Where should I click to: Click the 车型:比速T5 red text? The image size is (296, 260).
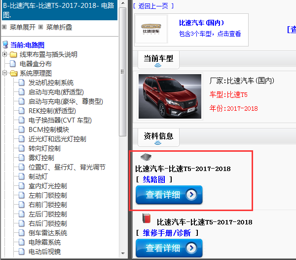[x=228, y=94]
